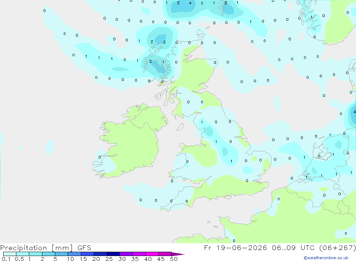
Task: Click the 'Precipitation [mm]' title text
Action: (36, 248)
